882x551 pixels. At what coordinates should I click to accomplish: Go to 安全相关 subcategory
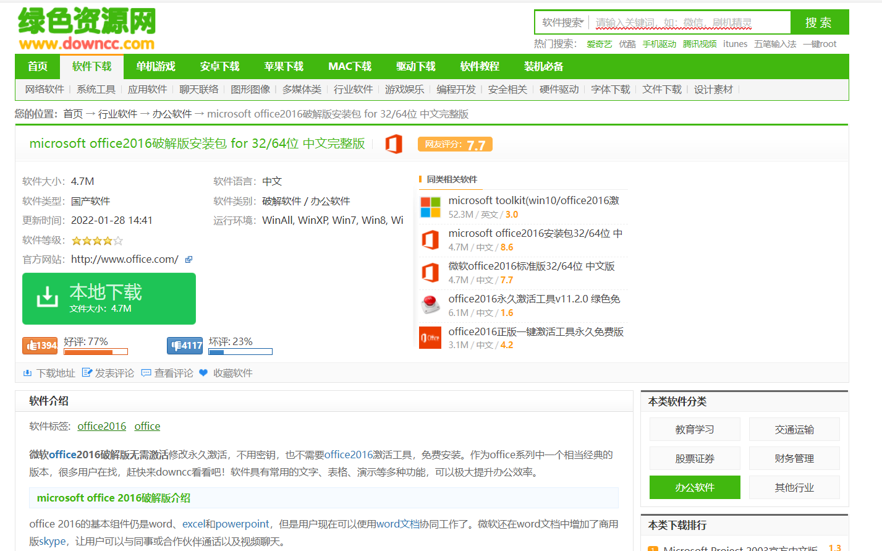coord(507,90)
